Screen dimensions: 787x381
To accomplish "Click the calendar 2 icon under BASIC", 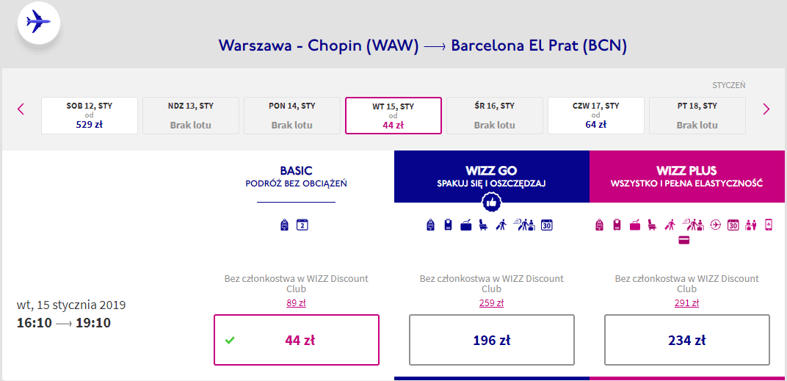I will pos(302,225).
